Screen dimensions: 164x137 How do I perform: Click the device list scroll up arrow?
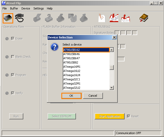click(x=112, y=50)
